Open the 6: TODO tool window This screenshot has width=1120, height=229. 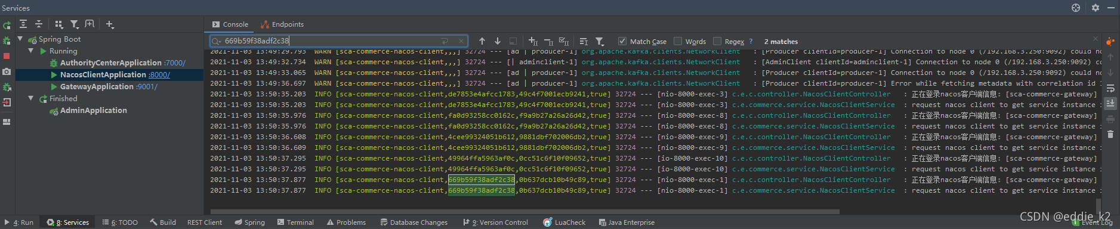120,222
